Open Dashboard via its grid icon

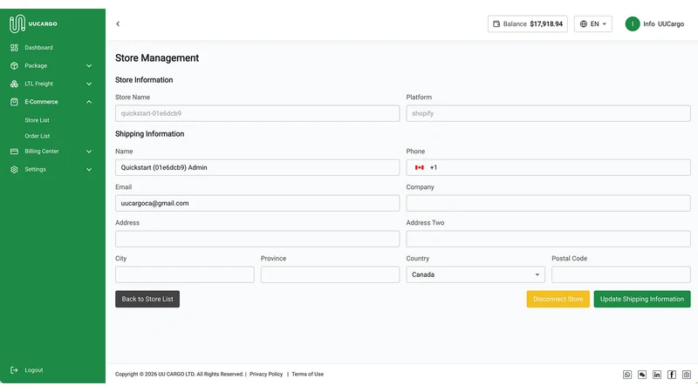click(x=14, y=48)
